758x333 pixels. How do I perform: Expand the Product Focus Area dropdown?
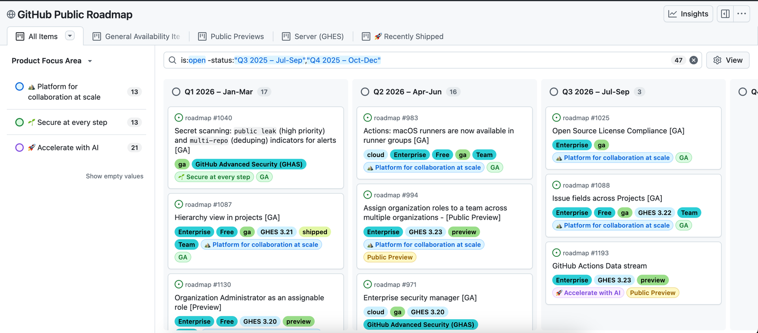(52, 61)
